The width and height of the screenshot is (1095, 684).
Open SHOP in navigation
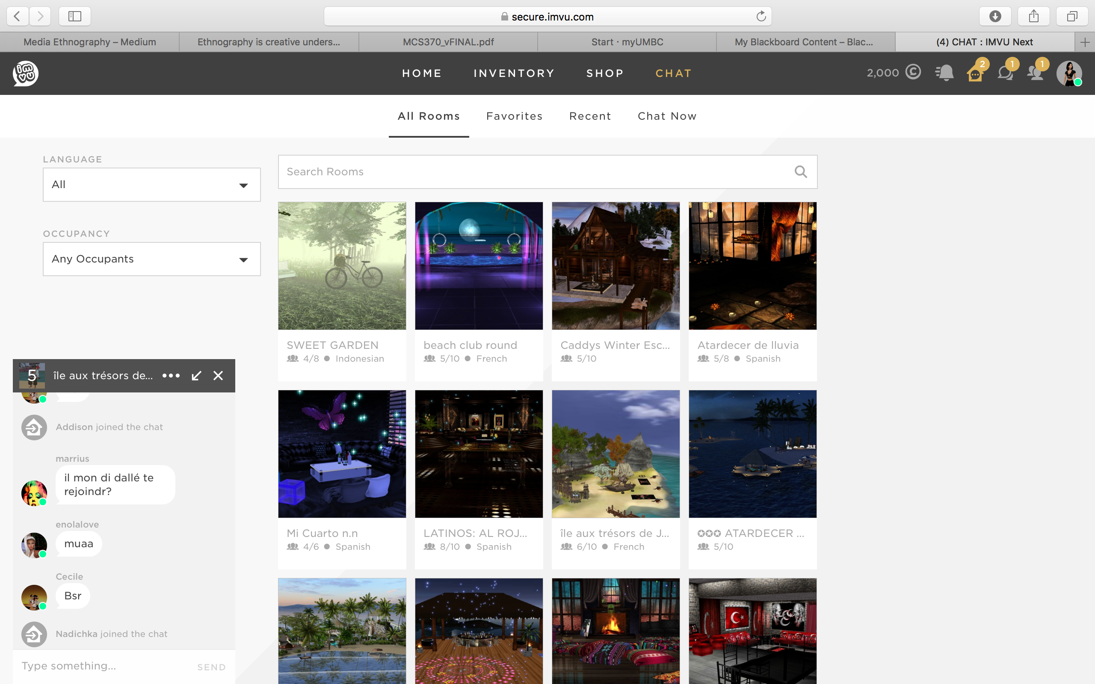point(605,73)
